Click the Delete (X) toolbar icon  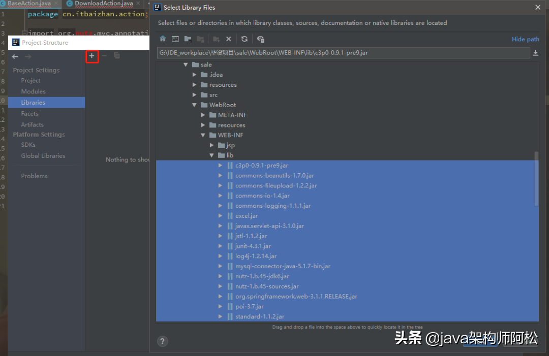tap(229, 39)
